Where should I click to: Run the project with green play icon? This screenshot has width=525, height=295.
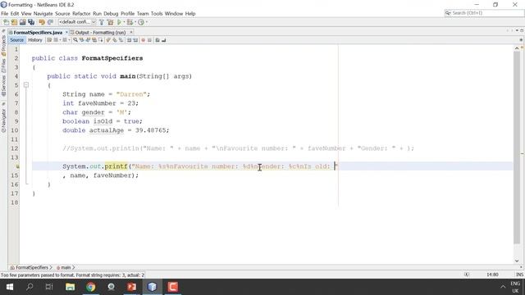tap(119, 22)
